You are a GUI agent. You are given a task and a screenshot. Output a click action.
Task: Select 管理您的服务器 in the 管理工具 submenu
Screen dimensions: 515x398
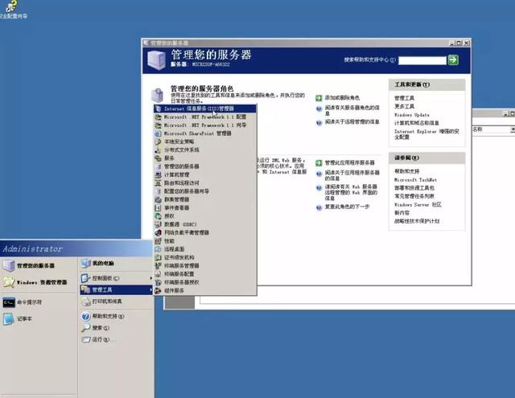click(x=204, y=166)
